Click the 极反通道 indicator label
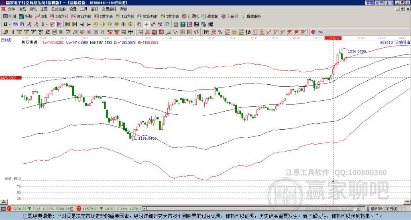The height and width of the screenshot is (220, 411). point(29,42)
